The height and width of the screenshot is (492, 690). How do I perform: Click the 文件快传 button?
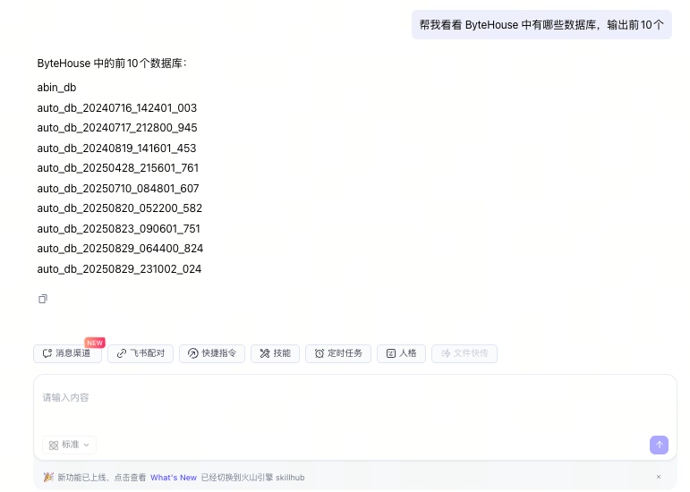pos(464,353)
